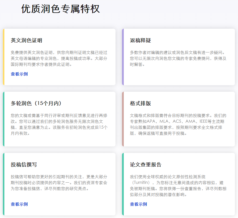
Task: Click the 论文查重报告 card heading
Action: (x=145, y=165)
